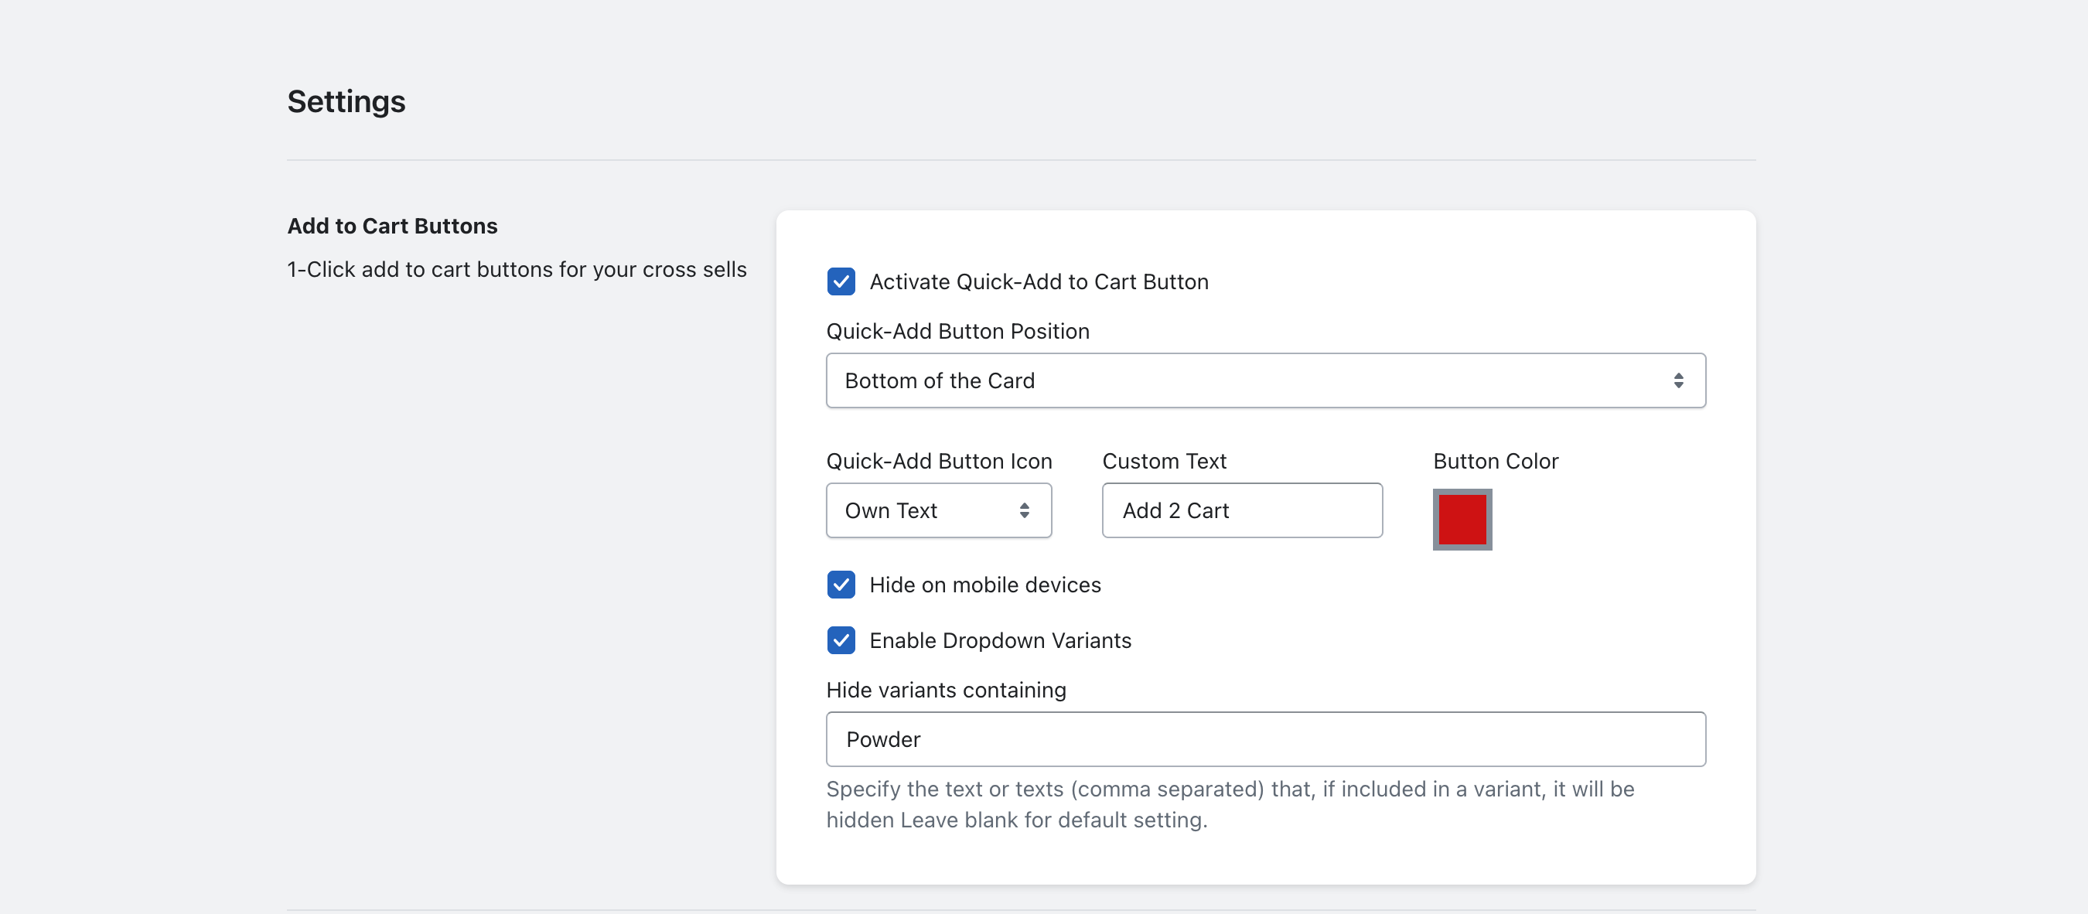The image size is (2088, 914).
Task: Toggle Hide on mobile devices checkbox
Action: [x=841, y=585]
